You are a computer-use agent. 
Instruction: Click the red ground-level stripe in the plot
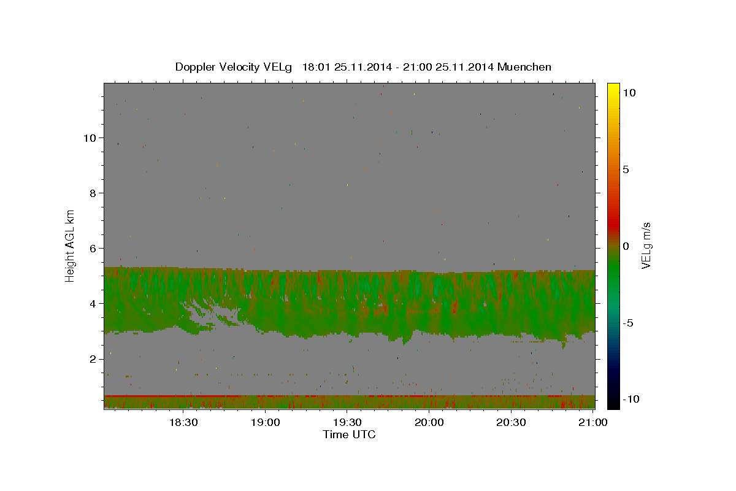(349, 396)
